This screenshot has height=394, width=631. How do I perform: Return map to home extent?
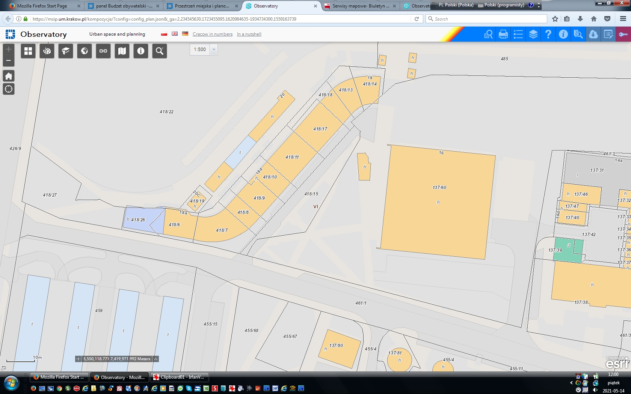tap(9, 76)
